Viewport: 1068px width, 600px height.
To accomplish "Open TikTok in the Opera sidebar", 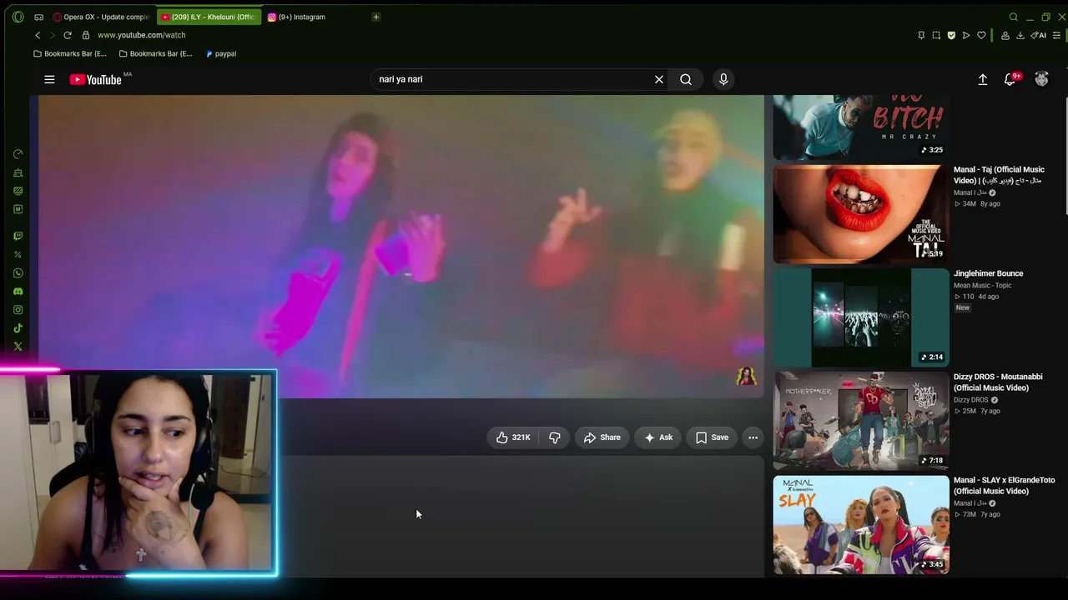I will (x=18, y=328).
